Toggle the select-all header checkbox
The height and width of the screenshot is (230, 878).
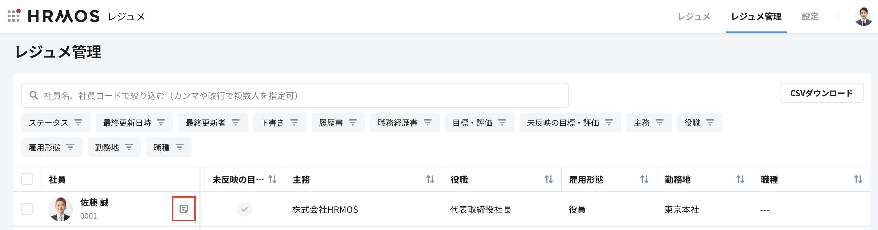[27, 179]
